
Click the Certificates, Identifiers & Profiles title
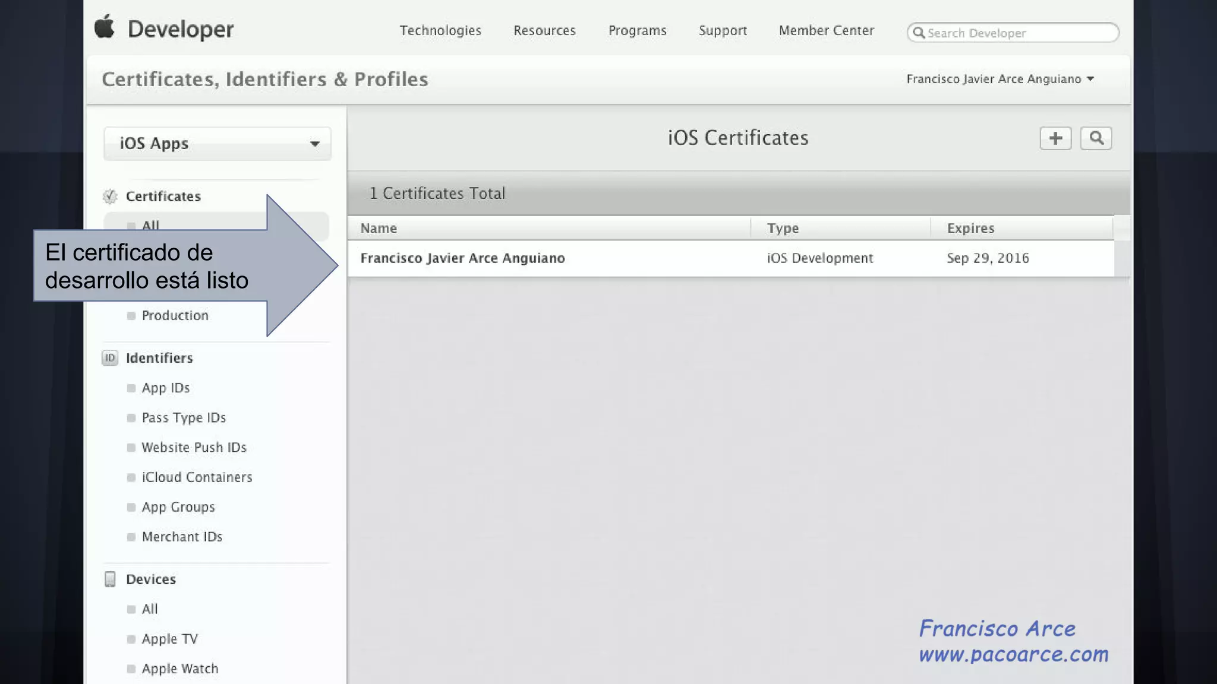(265, 80)
